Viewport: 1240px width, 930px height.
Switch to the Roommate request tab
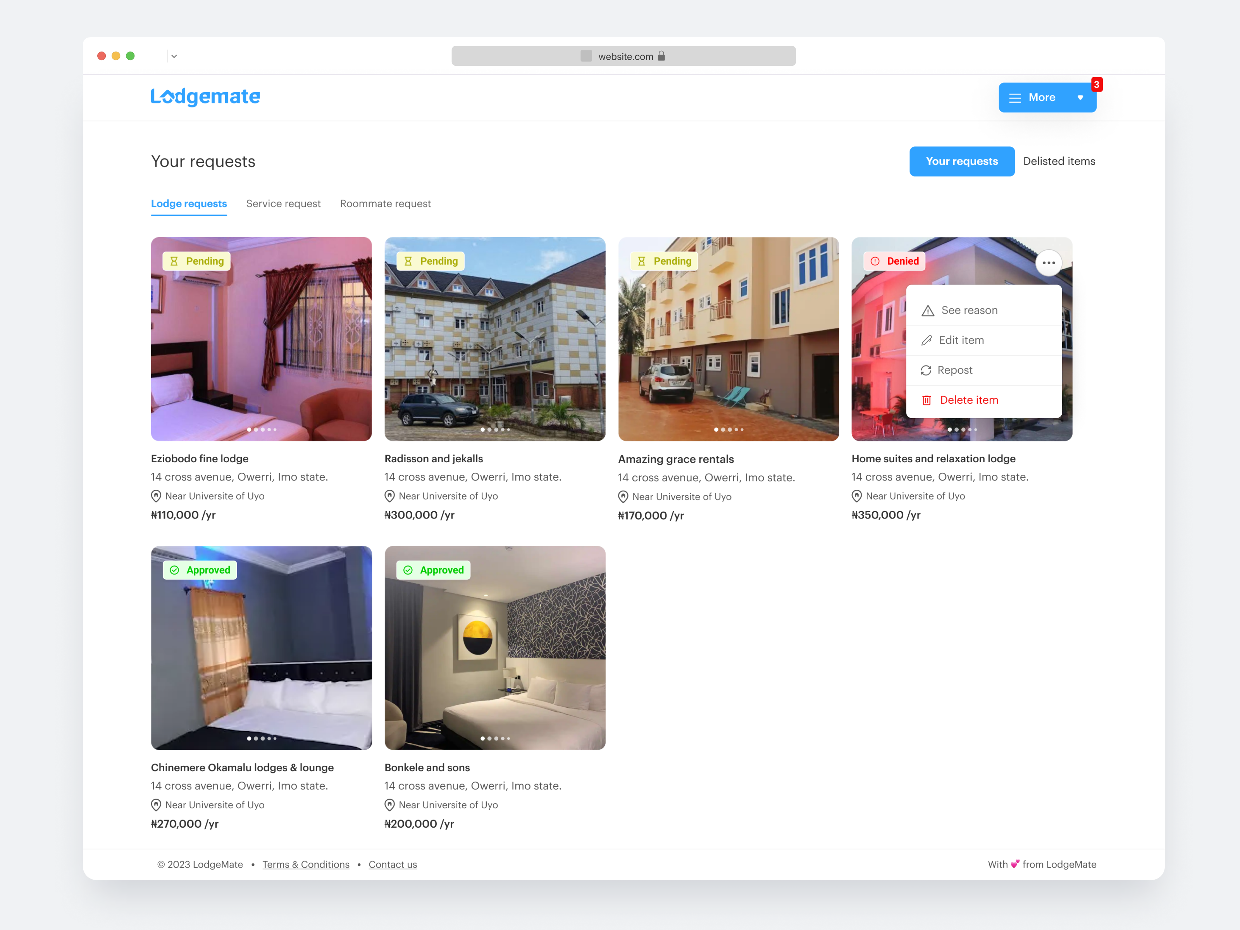tap(385, 203)
